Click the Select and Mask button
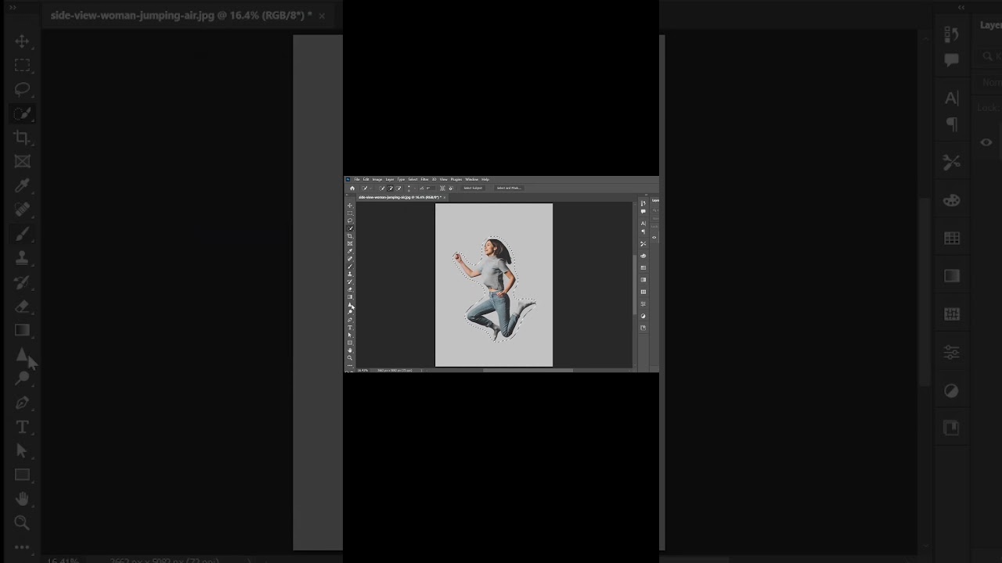This screenshot has height=563, width=1002. coord(509,188)
